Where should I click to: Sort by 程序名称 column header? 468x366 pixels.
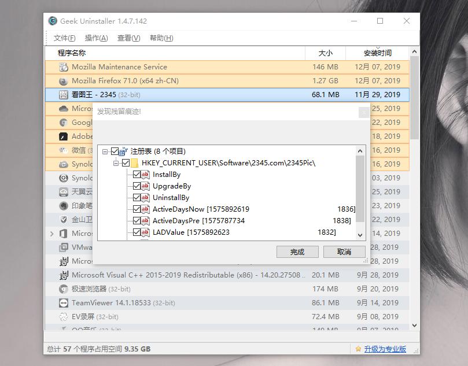click(x=175, y=53)
